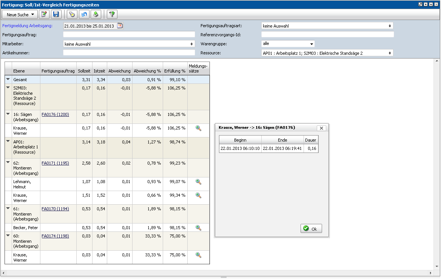Screen dimensions: 441x279
Task: Click the Artikelnummer input field
Action: click(x=129, y=53)
